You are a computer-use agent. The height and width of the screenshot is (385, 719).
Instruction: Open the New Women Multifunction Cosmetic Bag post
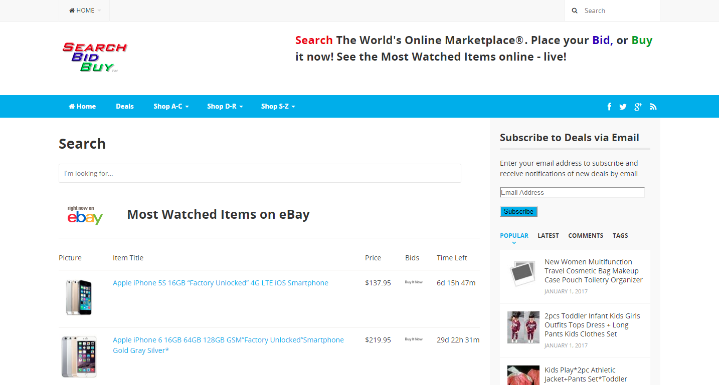click(x=594, y=271)
